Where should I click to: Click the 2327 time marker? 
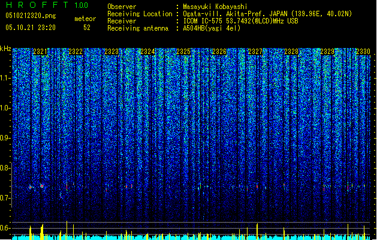255,52
